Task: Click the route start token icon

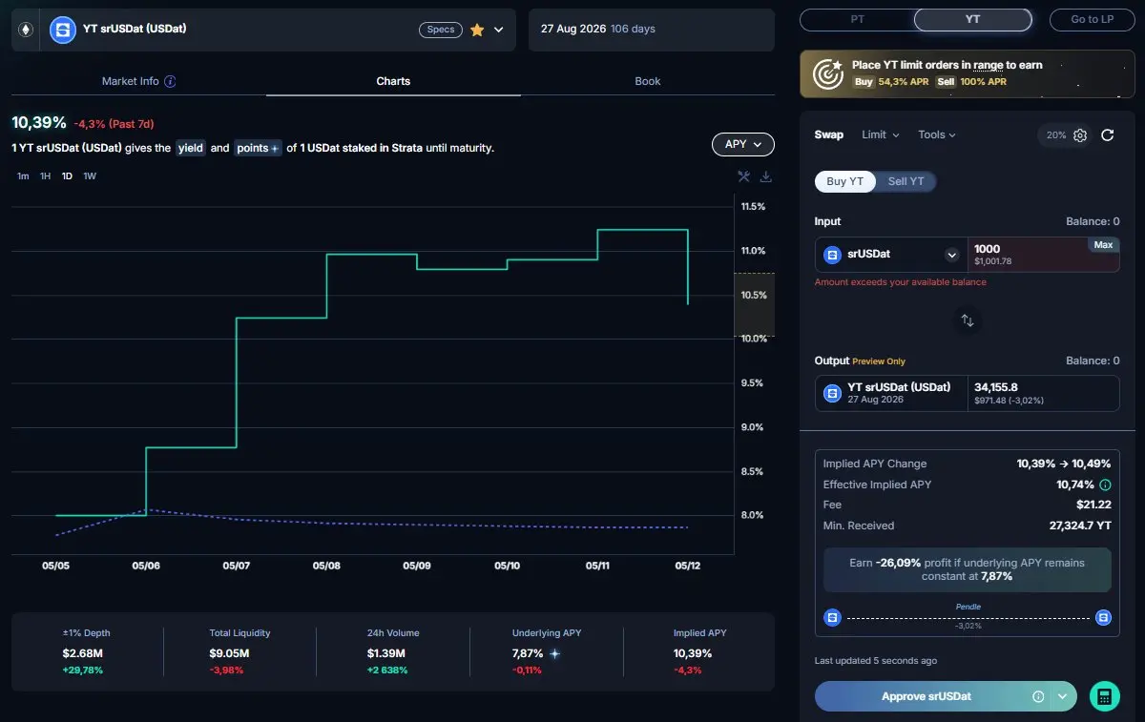Action: tap(832, 617)
